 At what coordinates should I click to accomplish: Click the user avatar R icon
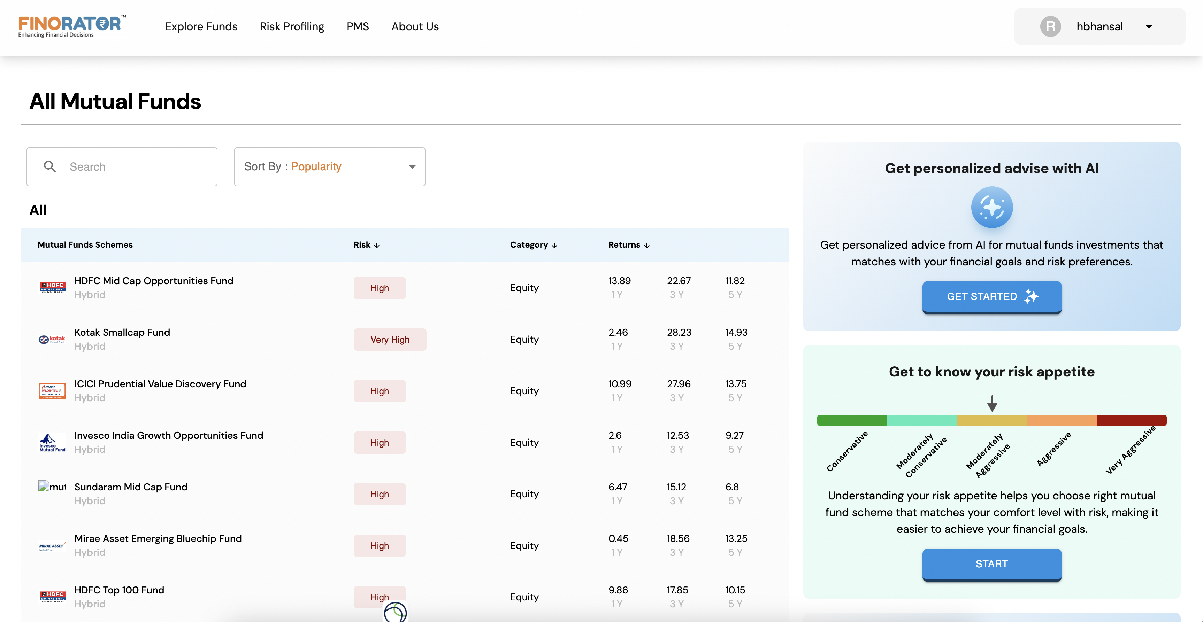pos(1050,26)
